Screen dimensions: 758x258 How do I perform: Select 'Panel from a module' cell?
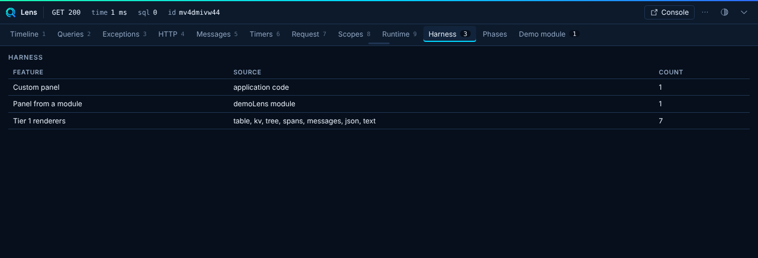tap(47, 104)
